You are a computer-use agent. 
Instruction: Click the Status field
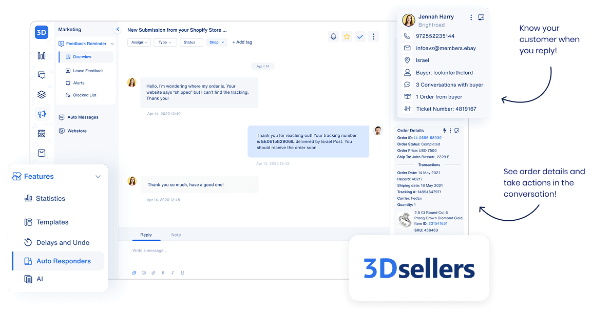point(192,42)
